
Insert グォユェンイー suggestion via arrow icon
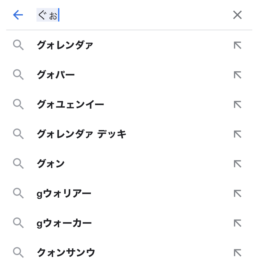[x=237, y=105]
